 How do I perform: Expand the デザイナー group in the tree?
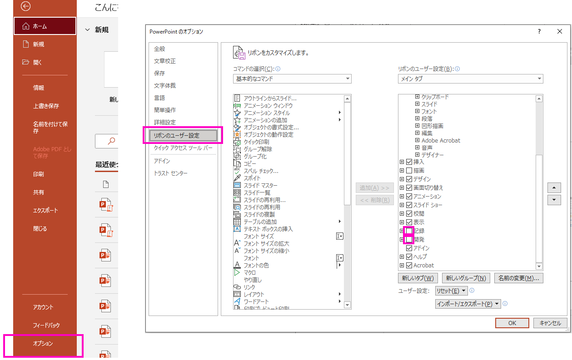417,155
